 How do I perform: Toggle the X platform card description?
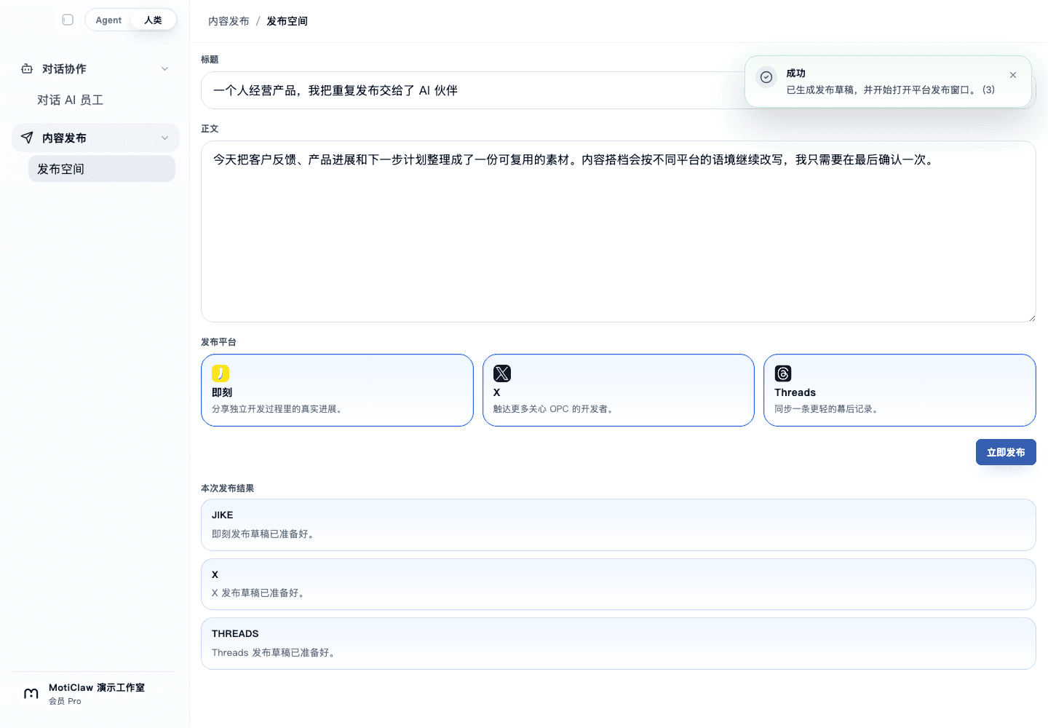click(555, 409)
